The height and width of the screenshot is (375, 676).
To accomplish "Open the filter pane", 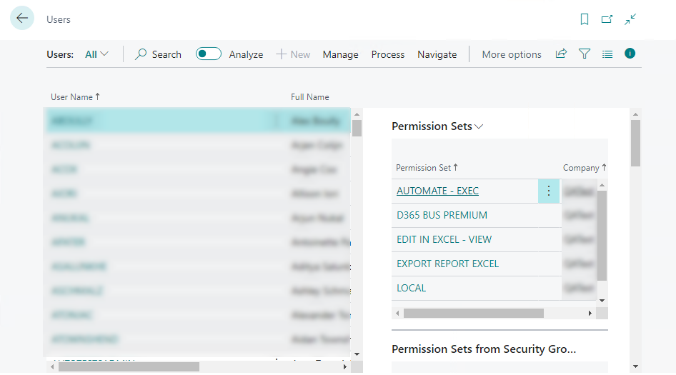I will [x=584, y=54].
